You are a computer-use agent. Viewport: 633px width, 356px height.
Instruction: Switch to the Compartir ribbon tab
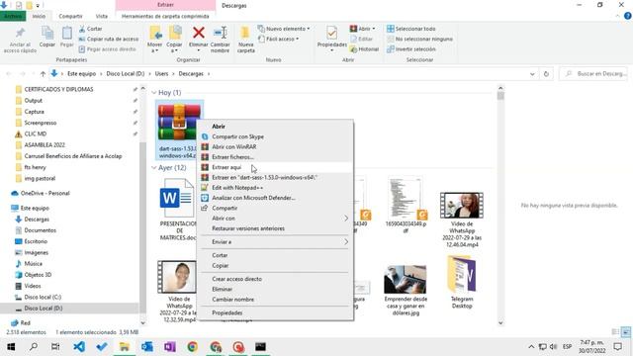tap(70, 16)
